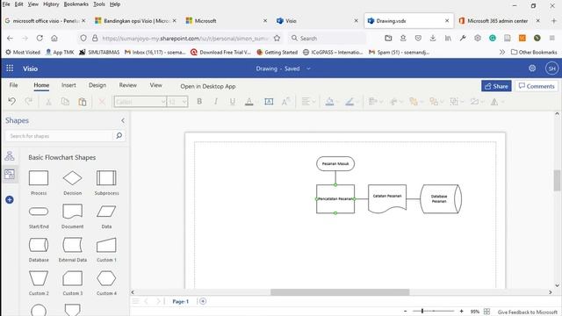Open the Visio app launcher grid
The image size is (562, 316).
[x=10, y=68]
